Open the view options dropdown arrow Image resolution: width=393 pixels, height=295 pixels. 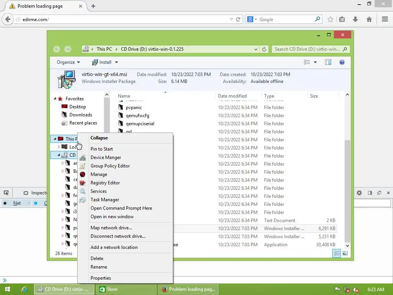(315, 62)
